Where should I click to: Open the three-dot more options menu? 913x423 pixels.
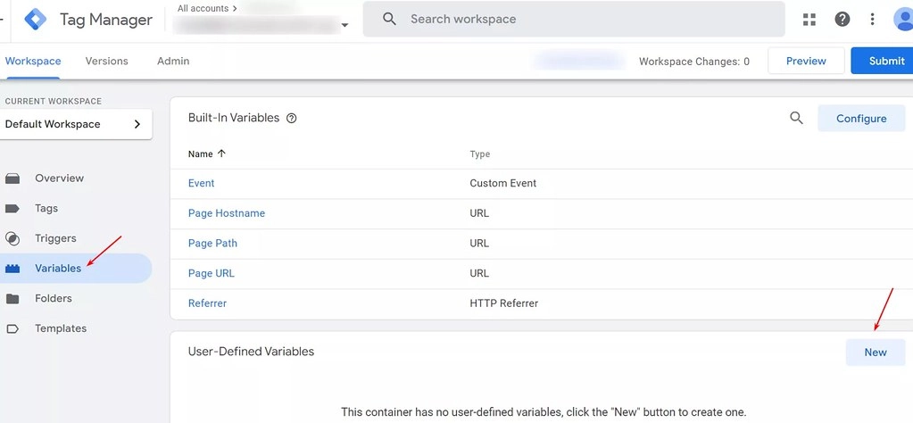873,19
